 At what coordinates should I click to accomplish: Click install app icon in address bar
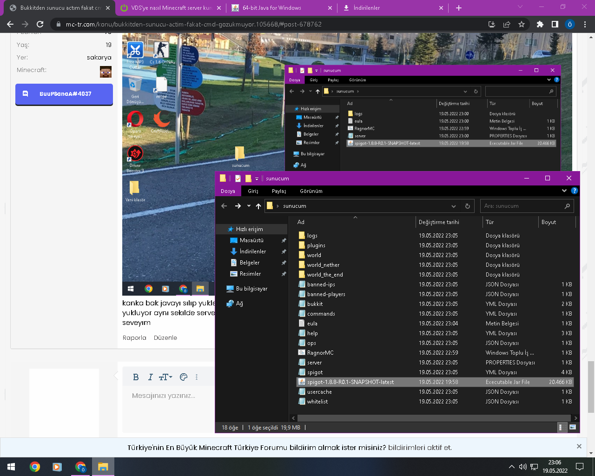tap(492, 24)
